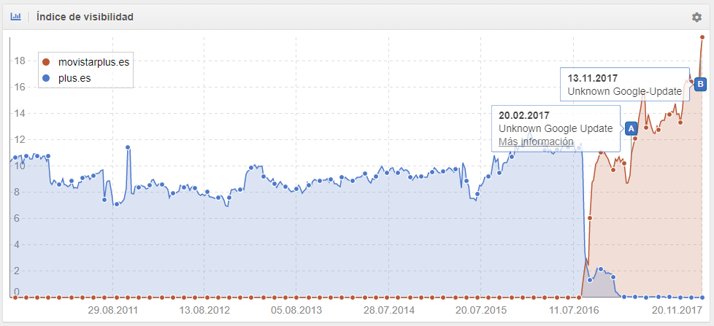Screen dimensions: 714x326
Task: Click the topmost final movistarplus.es data point
Action: [x=702, y=36]
